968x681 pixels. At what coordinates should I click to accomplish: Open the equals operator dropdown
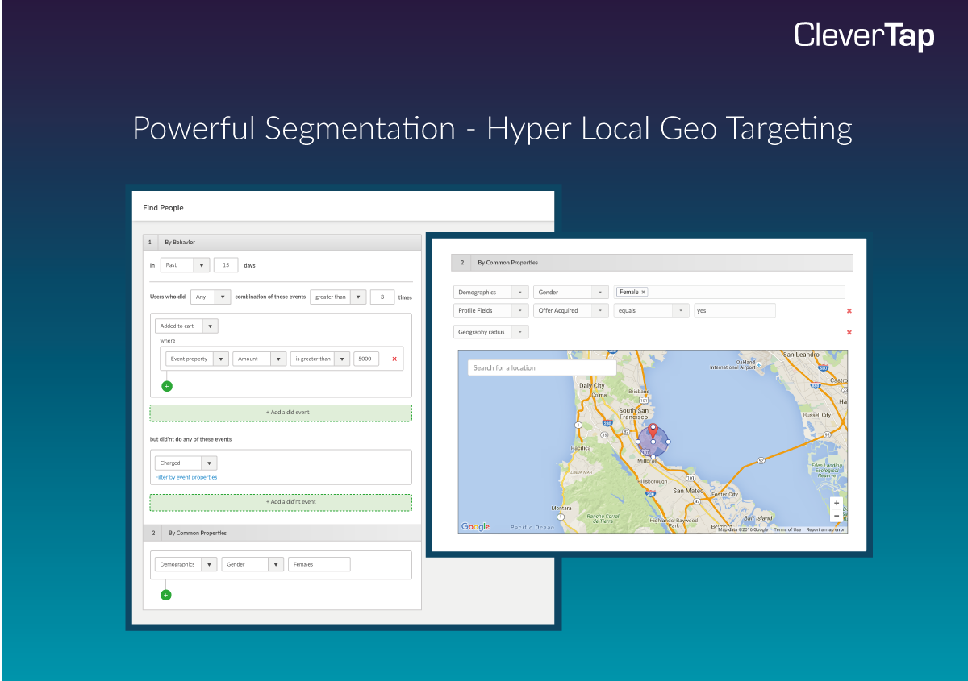click(652, 310)
